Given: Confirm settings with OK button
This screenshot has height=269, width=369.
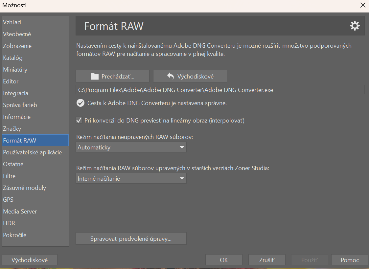Looking at the screenshot, I should (224, 260).
